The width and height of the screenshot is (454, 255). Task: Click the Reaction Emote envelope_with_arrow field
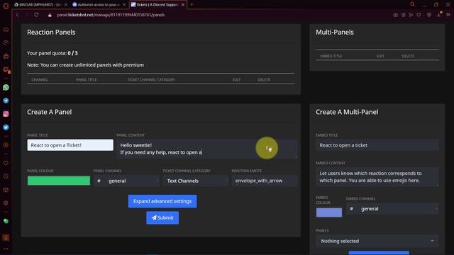coord(265,181)
